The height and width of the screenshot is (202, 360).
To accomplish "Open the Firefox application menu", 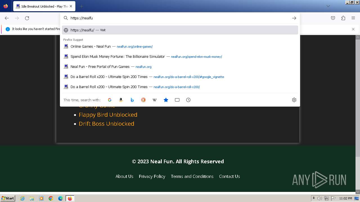I will [x=353, y=18].
